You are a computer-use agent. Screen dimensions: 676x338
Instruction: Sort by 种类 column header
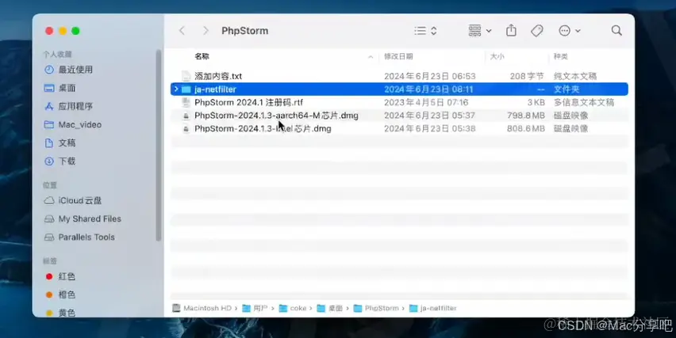(x=561, y=56)
